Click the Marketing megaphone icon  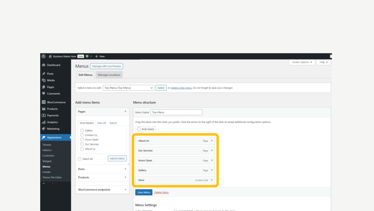coord(44,129)
